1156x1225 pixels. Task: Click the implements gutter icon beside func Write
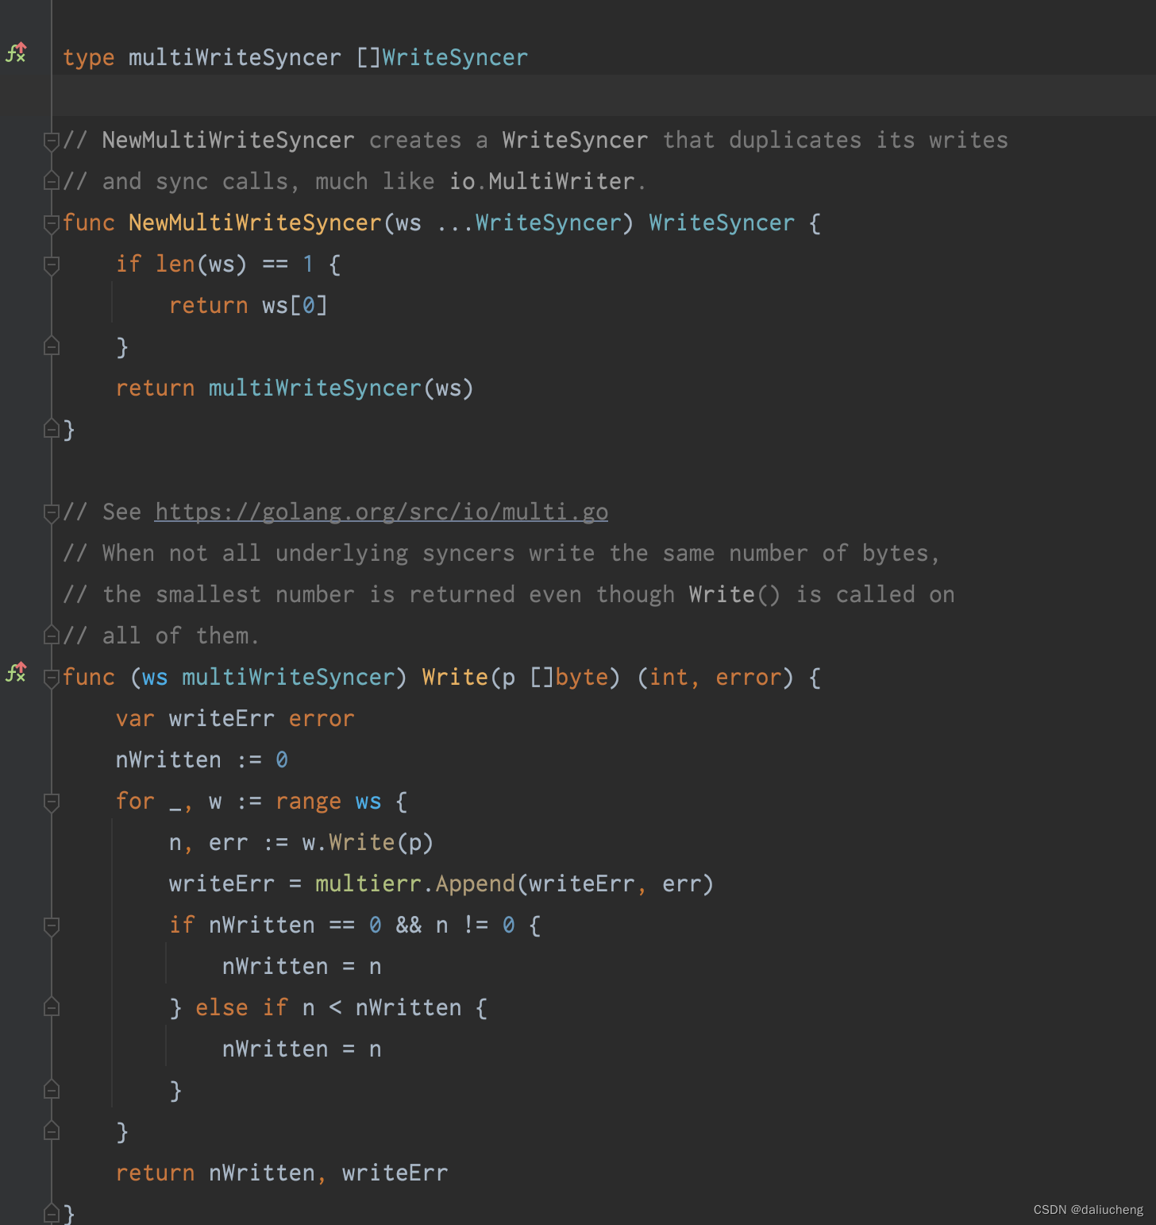(x=16, y=672)
